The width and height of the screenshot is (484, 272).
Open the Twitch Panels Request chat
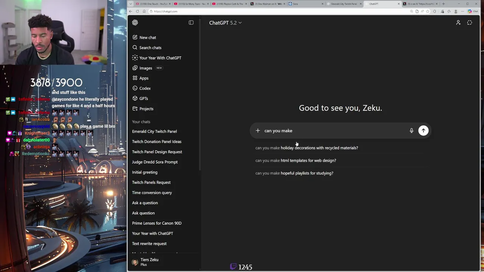pyautogui.click(x=151, y=182)
